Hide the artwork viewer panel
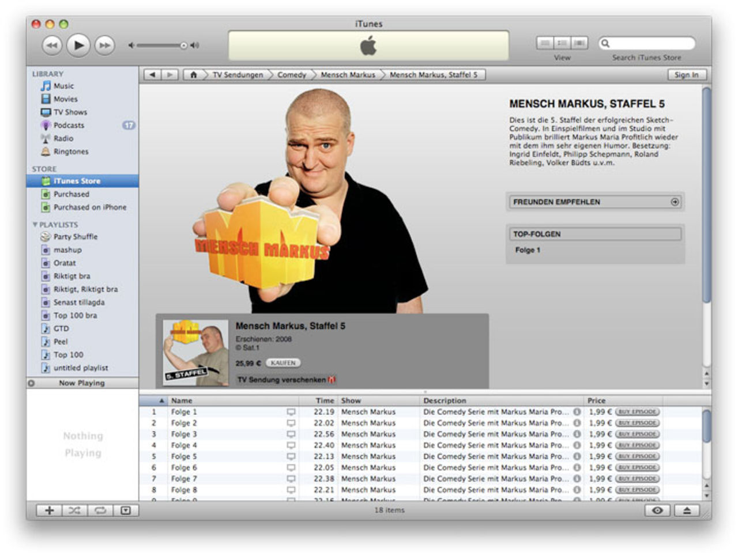The image size is (738, 556). 125,510
